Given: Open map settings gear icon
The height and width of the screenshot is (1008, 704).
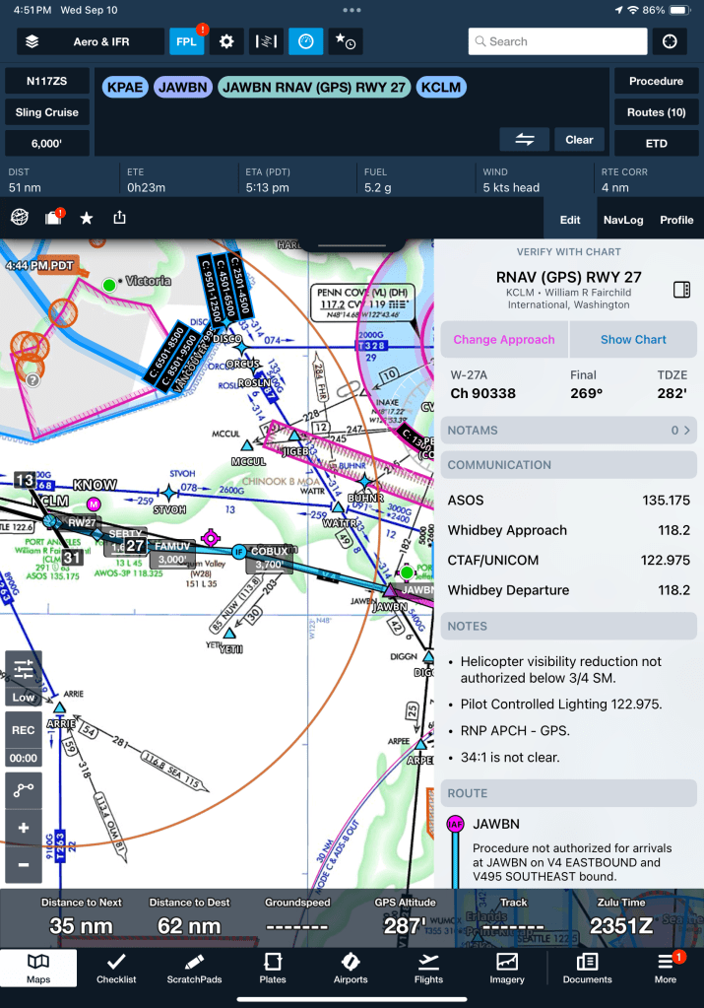Looking at the screenshot, I should click(226, 41).
